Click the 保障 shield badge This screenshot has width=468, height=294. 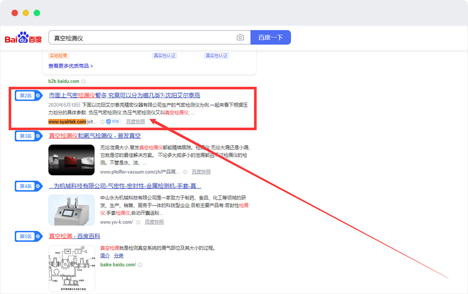(113, 122)
